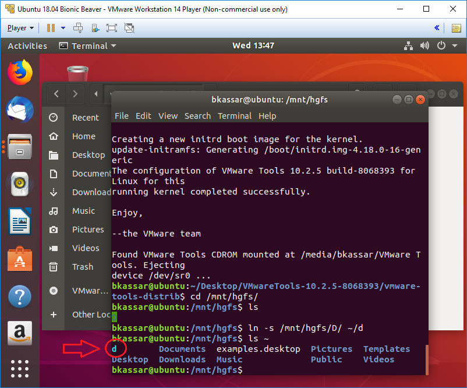467x388 pixels.
Task: Open the Terminal app menu in top bar
Action: tap(88, 46)
